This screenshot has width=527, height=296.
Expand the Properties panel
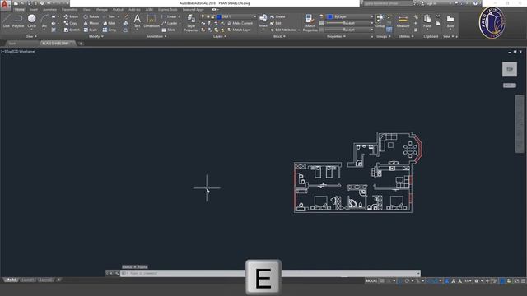(x=337, y=36)
